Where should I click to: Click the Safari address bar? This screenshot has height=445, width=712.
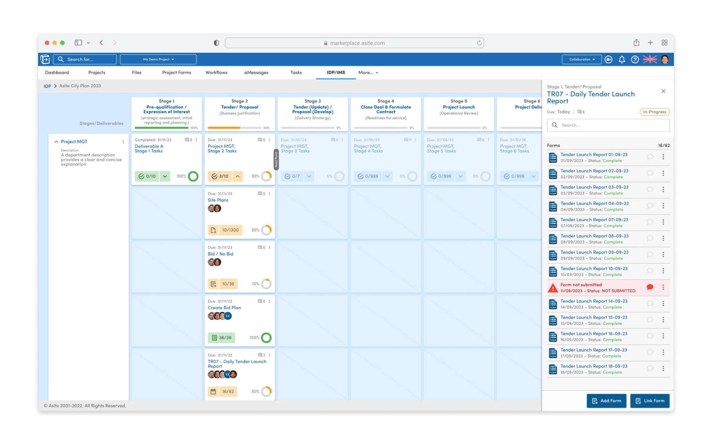355,43
